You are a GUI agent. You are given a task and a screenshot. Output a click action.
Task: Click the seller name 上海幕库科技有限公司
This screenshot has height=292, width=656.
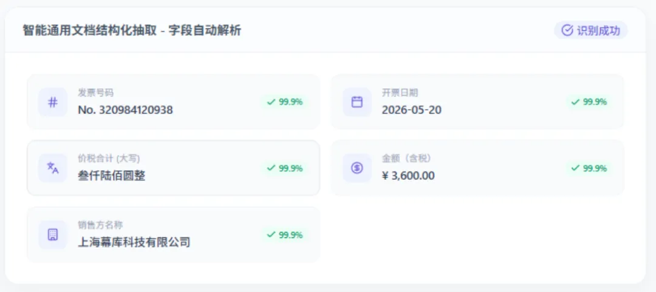coord(134,242)
